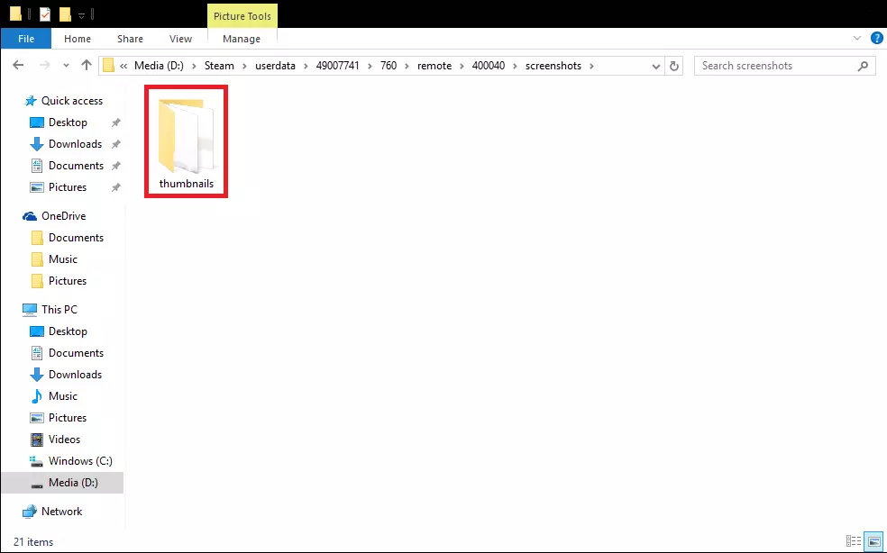Go up one folder level

click(86, 66)
